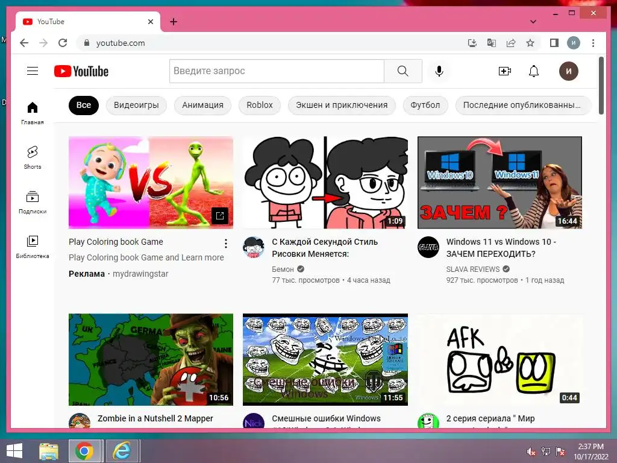Open options menu for Coloring book ad
Image resolution: width=617 pixels, height=463 pixels.
[226, 244]
